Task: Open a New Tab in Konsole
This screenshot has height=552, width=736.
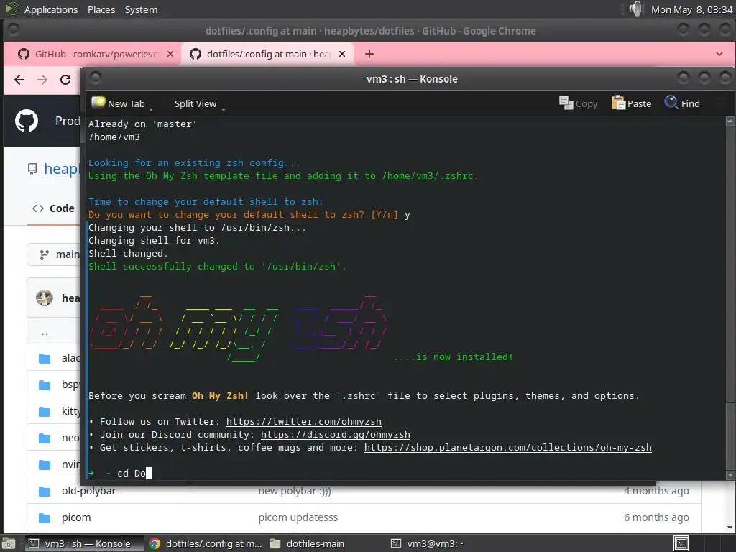Action: click(119, 103)
